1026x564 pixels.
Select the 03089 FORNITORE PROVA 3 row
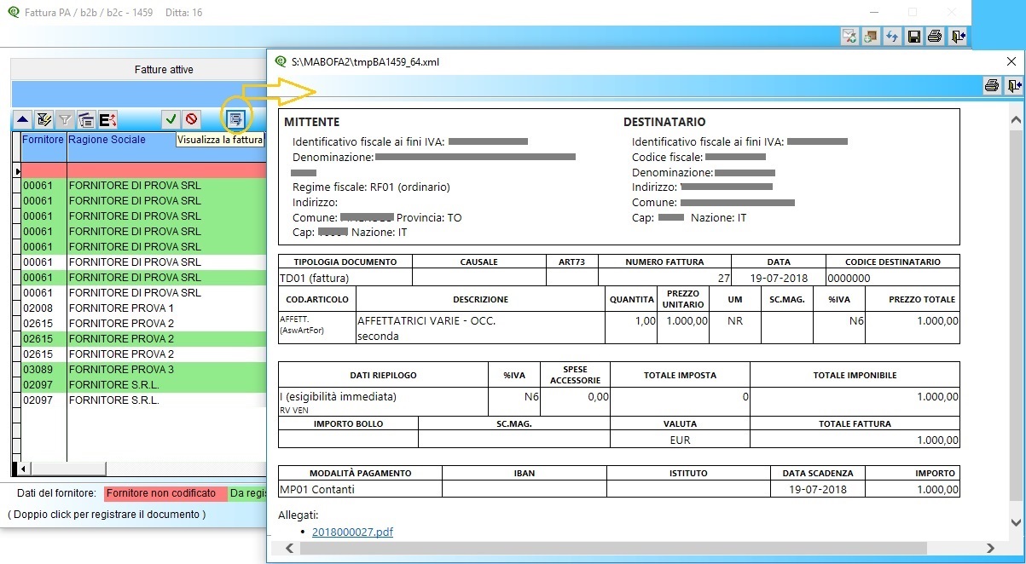tap(143, 370)
